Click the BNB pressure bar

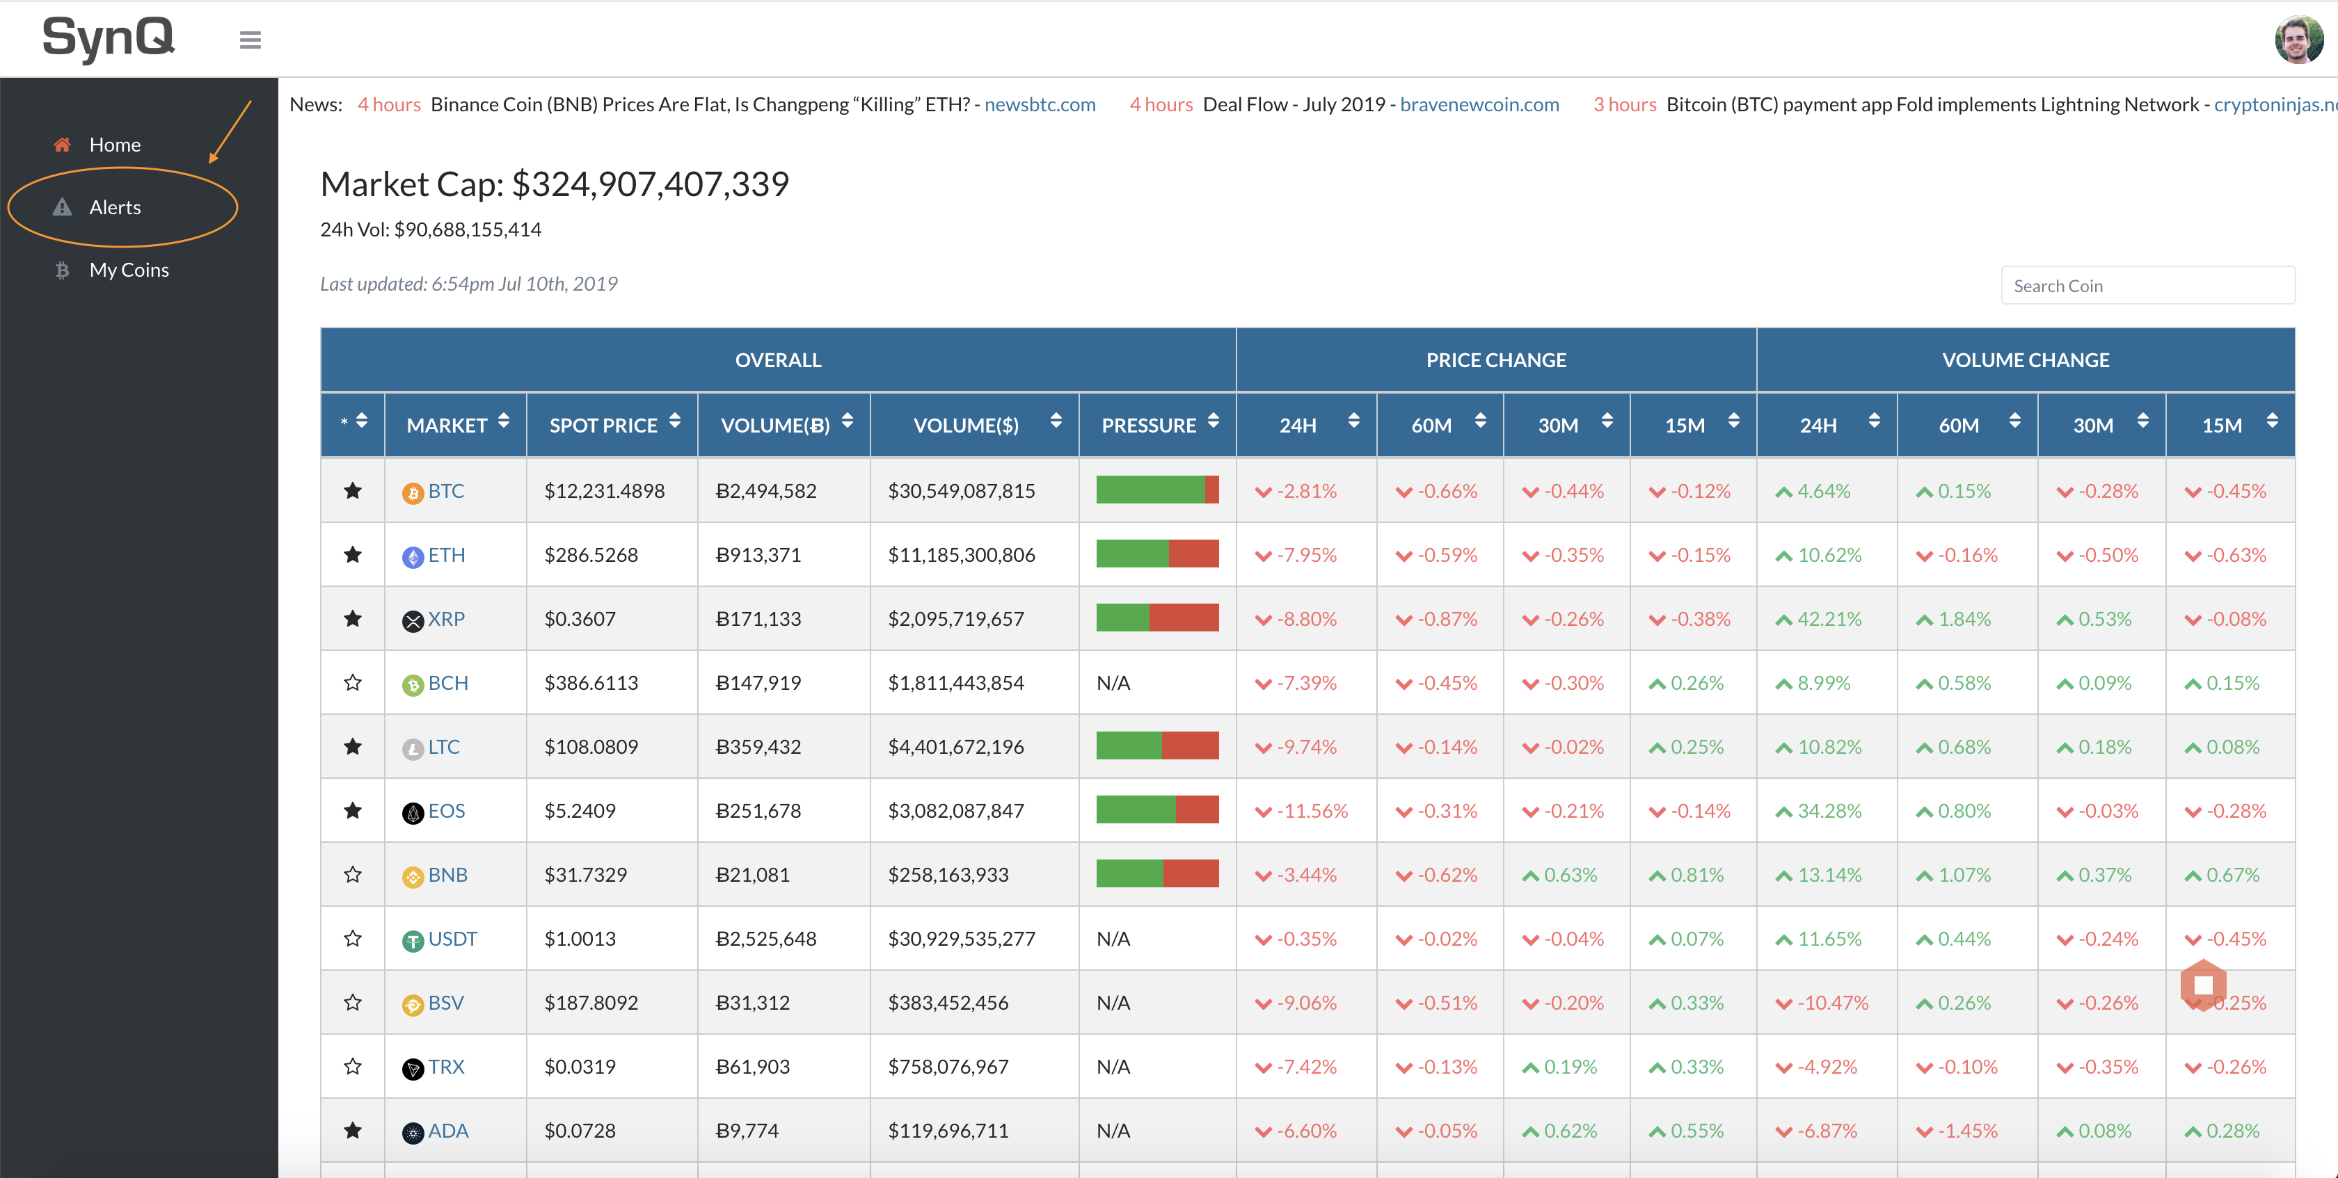[1157, 873]
